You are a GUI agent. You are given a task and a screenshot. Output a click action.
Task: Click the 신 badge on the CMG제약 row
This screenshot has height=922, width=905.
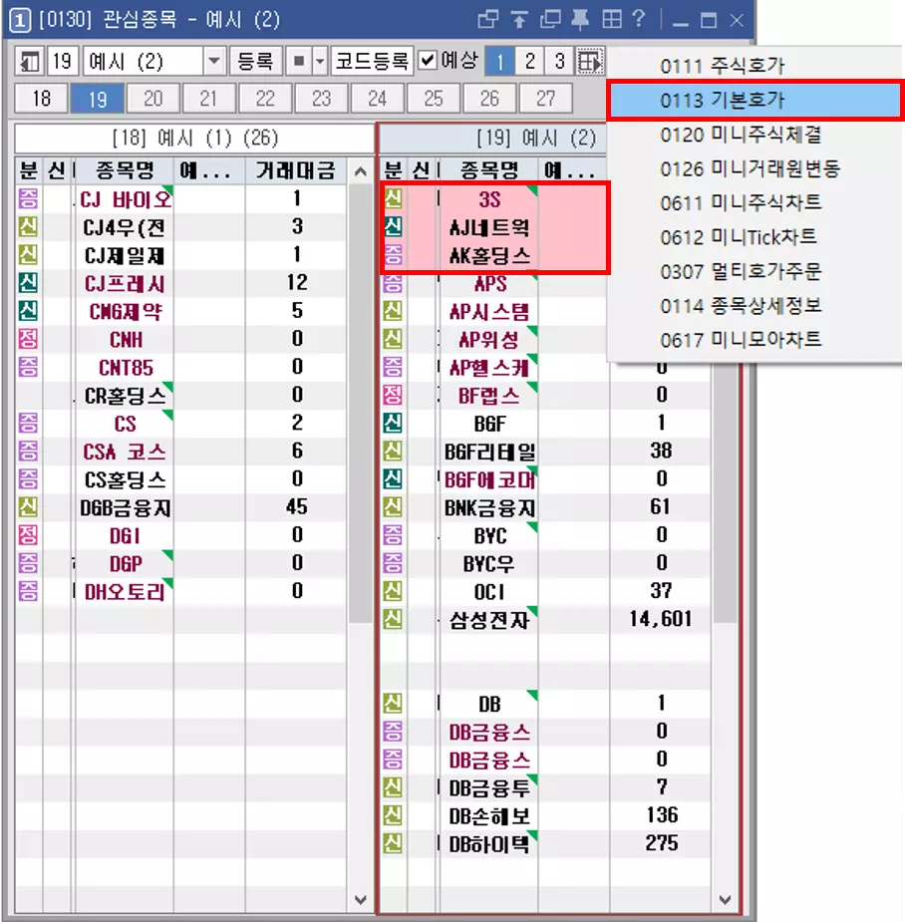coord(28,310)
